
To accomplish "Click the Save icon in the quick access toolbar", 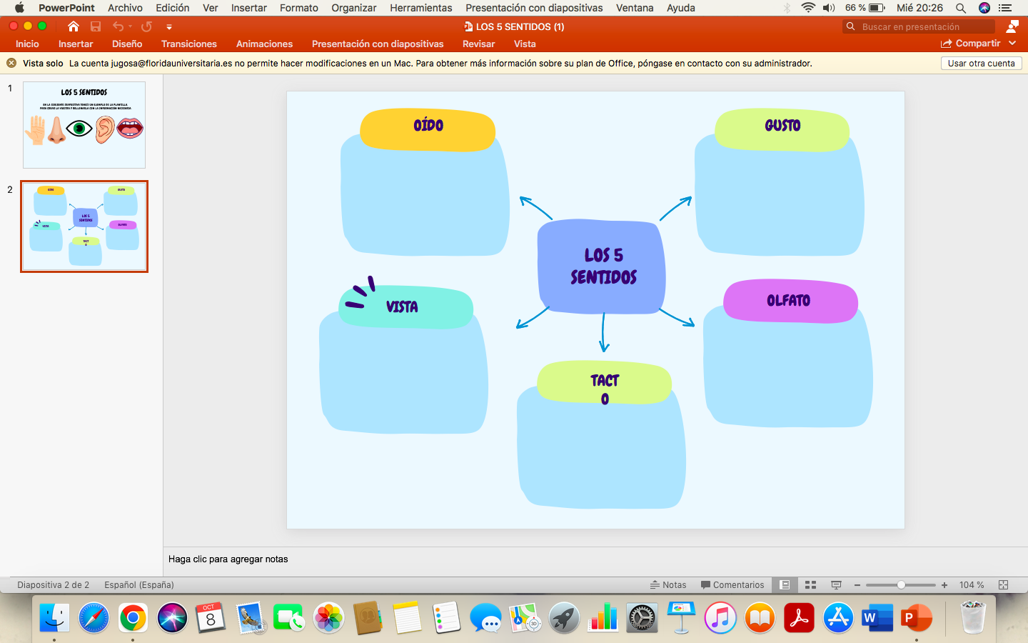I will (x=96, y=26).
